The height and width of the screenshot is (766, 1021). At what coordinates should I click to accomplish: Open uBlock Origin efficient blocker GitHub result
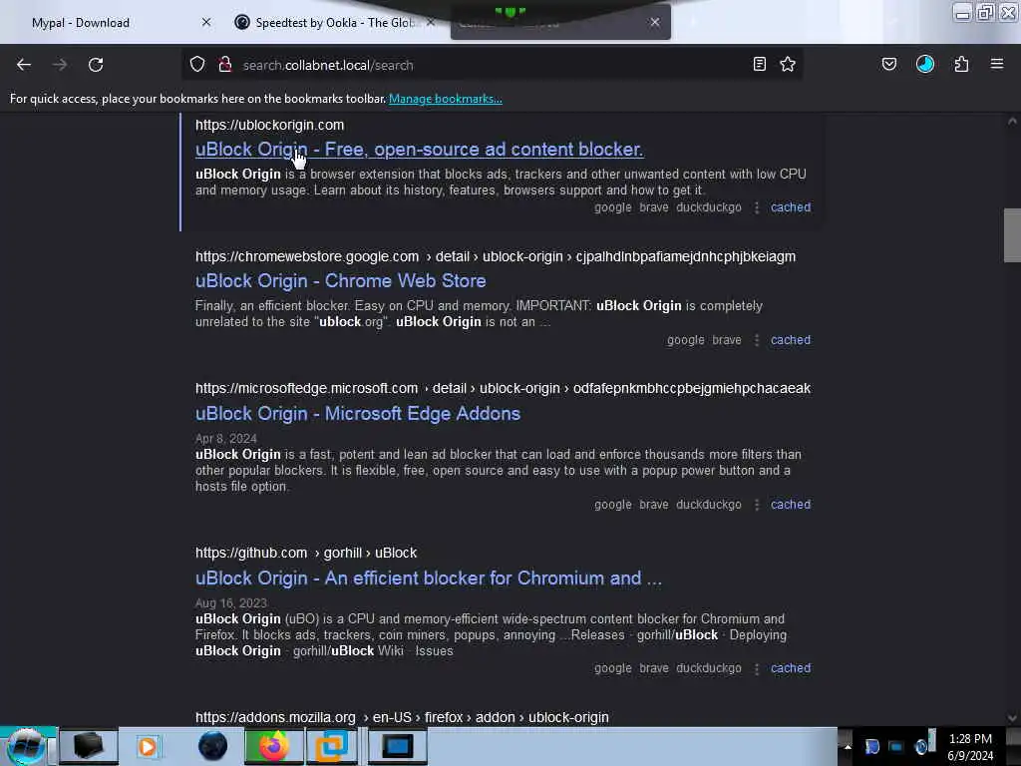[x=429, y=578]
